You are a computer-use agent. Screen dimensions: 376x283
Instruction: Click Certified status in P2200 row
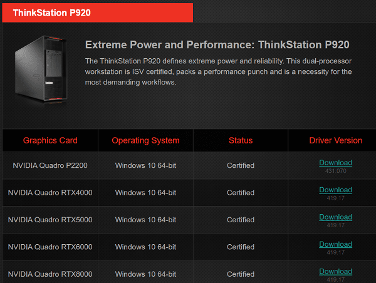241,165
